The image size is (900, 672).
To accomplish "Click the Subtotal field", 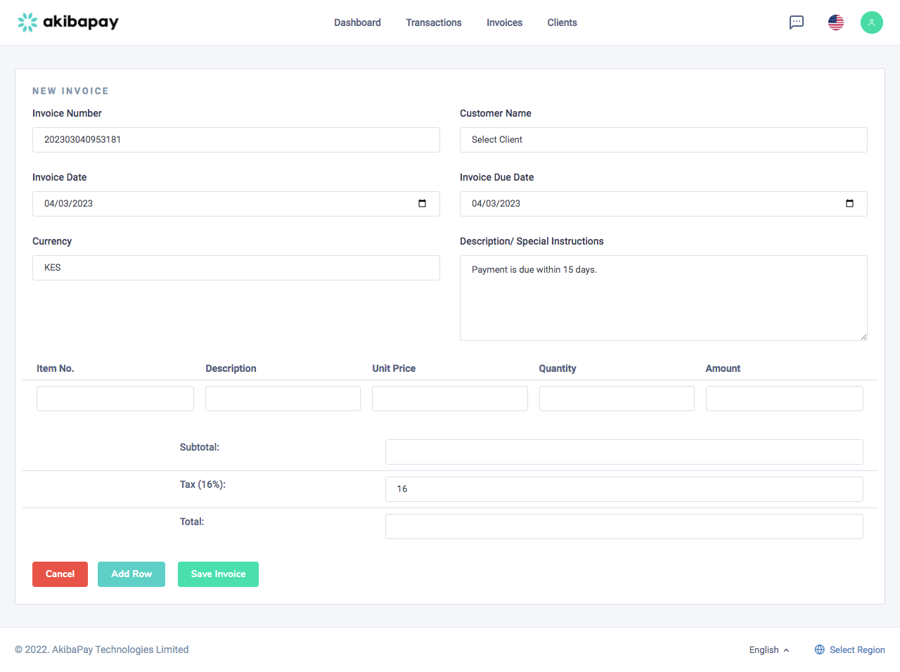I will click(x=624, y=452).
